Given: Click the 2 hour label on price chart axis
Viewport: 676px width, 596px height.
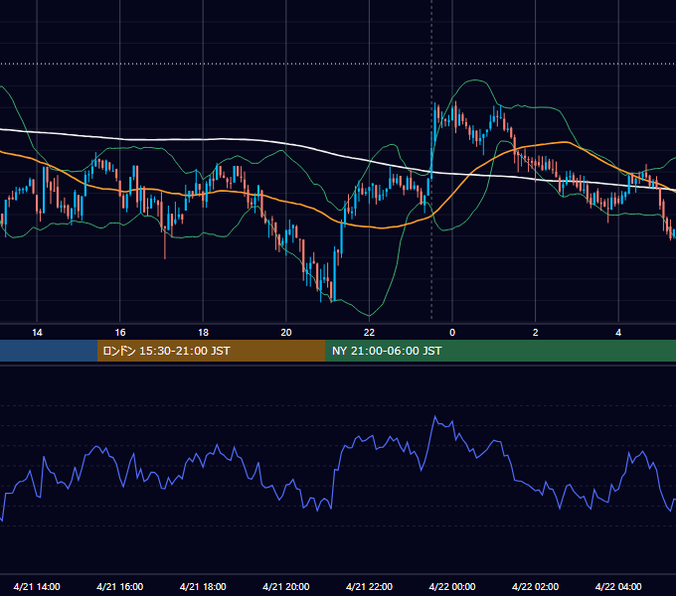Looking at the screenshot, I should click(x=536, y=333).
